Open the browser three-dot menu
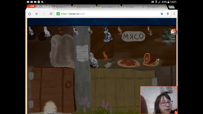 pyautogui.click(x=174, y=14)
